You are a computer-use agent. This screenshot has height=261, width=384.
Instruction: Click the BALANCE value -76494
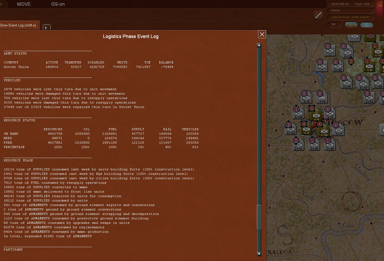167,67
